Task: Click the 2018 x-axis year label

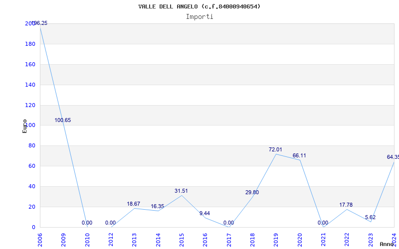Action: [x=252, y=240]
